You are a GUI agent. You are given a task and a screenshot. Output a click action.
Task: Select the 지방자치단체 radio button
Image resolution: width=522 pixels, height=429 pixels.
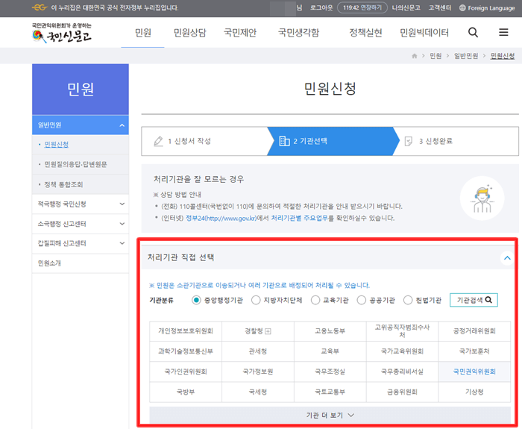pyautogui.click(x=256, y=300)
